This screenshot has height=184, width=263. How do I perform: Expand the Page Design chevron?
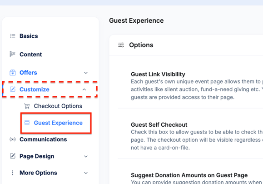[86, 156]
